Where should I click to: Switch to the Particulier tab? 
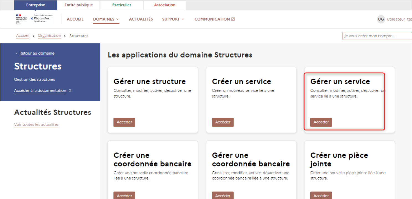coord(122,5)
